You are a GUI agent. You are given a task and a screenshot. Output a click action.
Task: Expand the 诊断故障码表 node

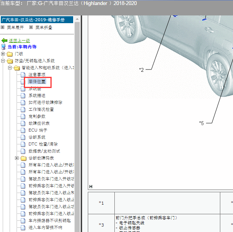(17, 158)
